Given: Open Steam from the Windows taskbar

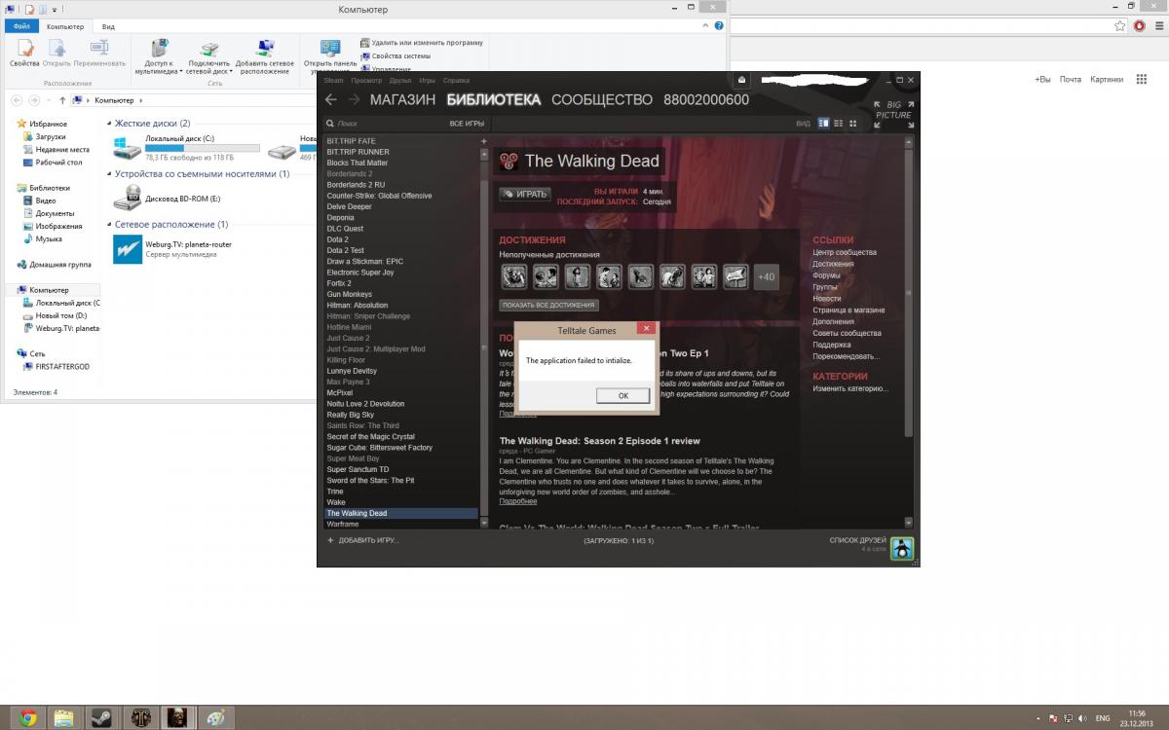Looking at the screenshot, I should tap(100, 718).
